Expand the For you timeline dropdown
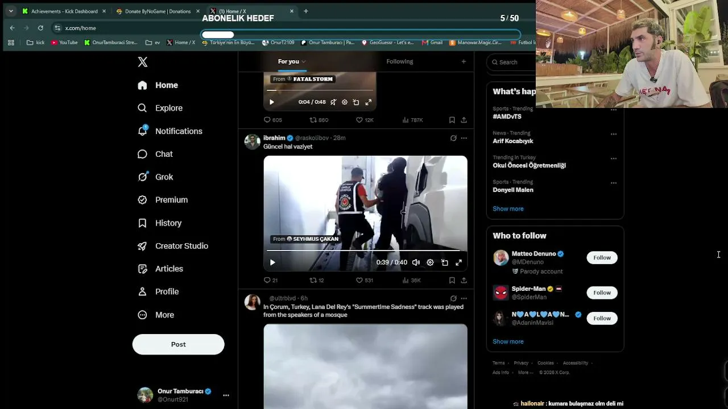The width and height of the screenshot is (728, 409). click(304, 62)
